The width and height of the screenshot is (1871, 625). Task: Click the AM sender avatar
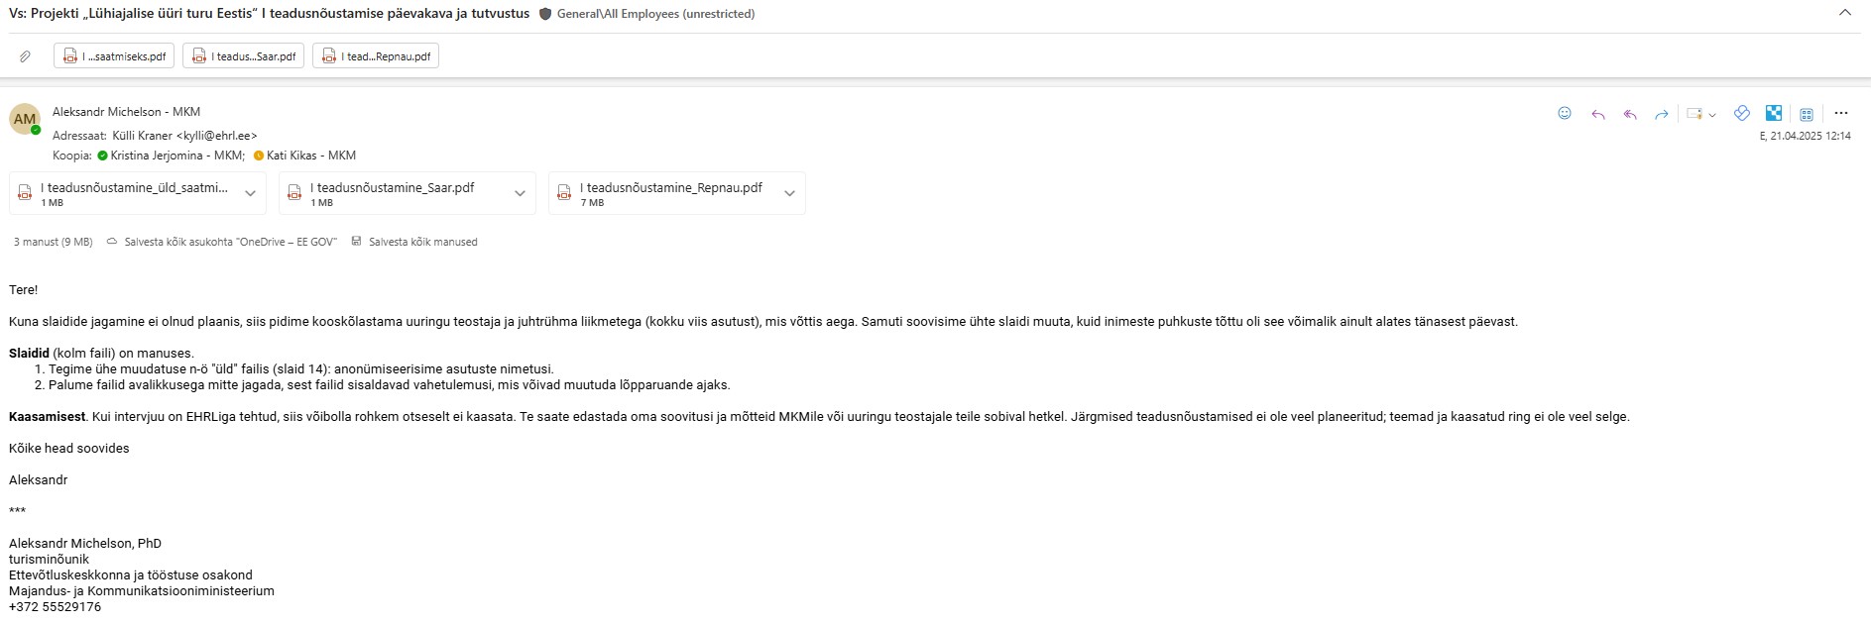25,119
